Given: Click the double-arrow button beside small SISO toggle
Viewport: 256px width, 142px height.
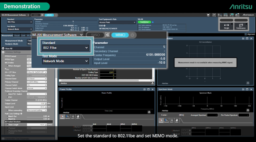Looking at the screenshot, I should point(43,15).
